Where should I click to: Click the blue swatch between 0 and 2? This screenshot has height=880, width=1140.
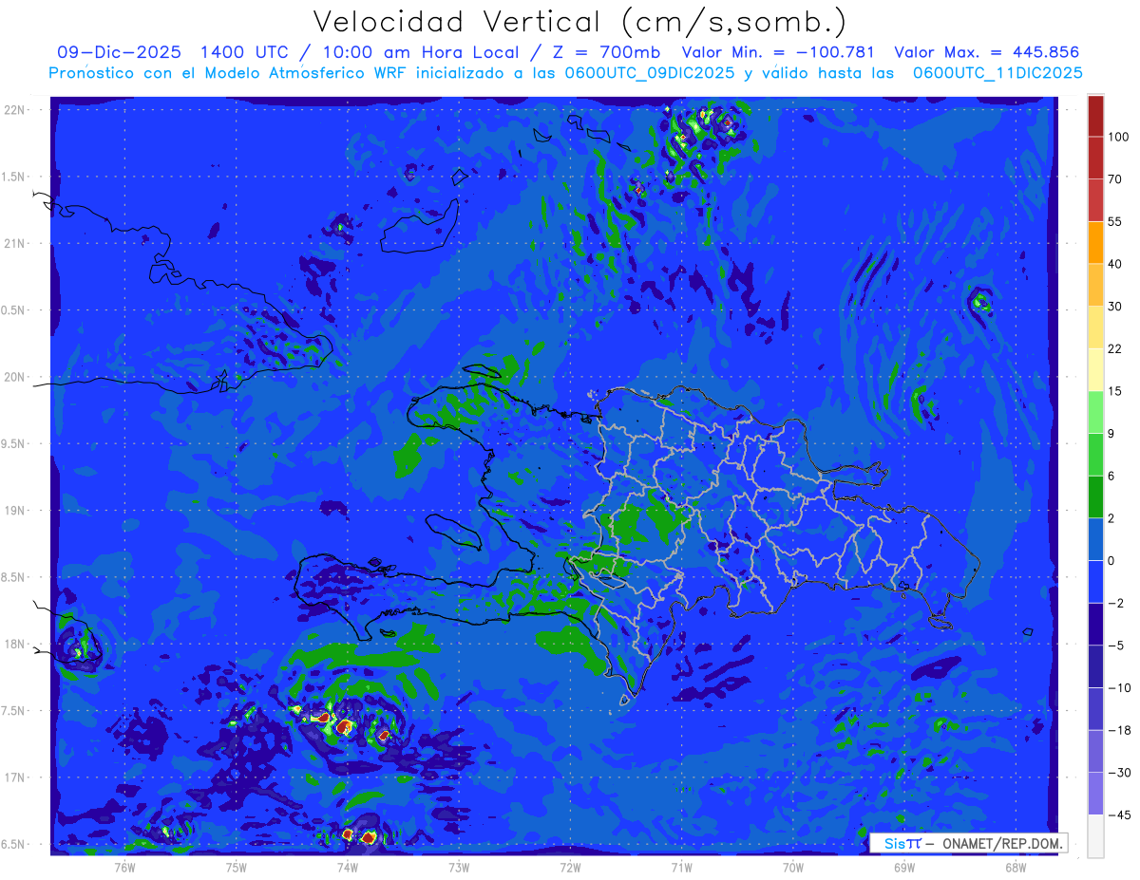tap(1095, 539)
